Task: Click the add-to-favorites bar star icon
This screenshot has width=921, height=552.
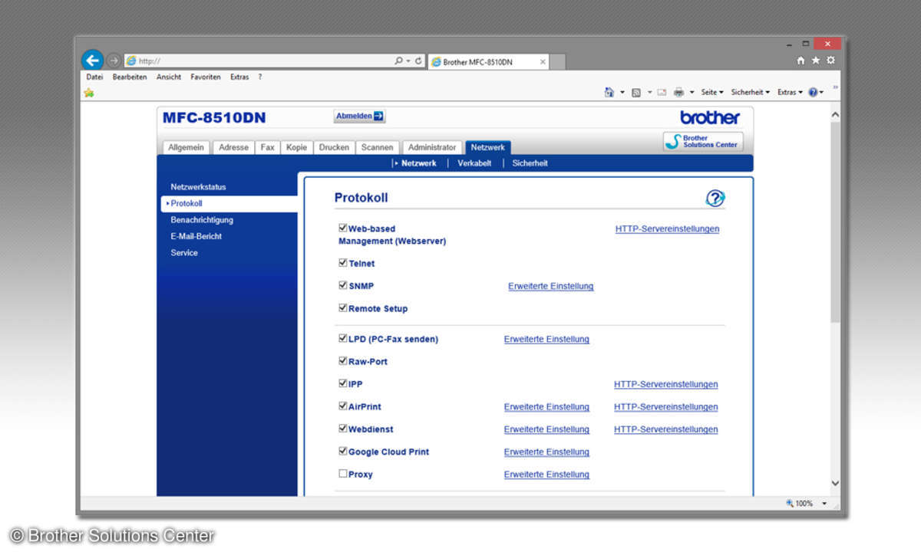Action: point(89,92)
